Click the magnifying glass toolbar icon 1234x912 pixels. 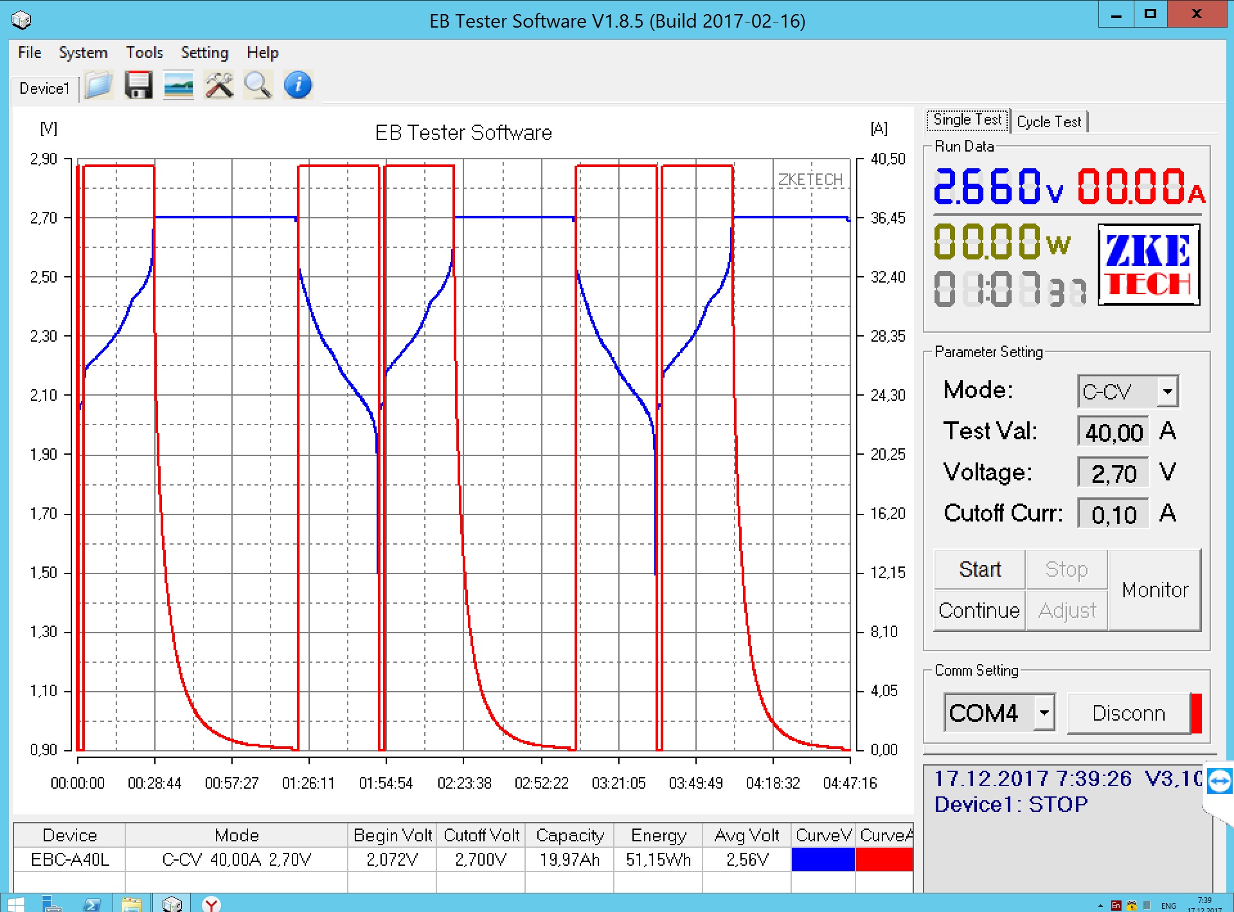point(258,85)
